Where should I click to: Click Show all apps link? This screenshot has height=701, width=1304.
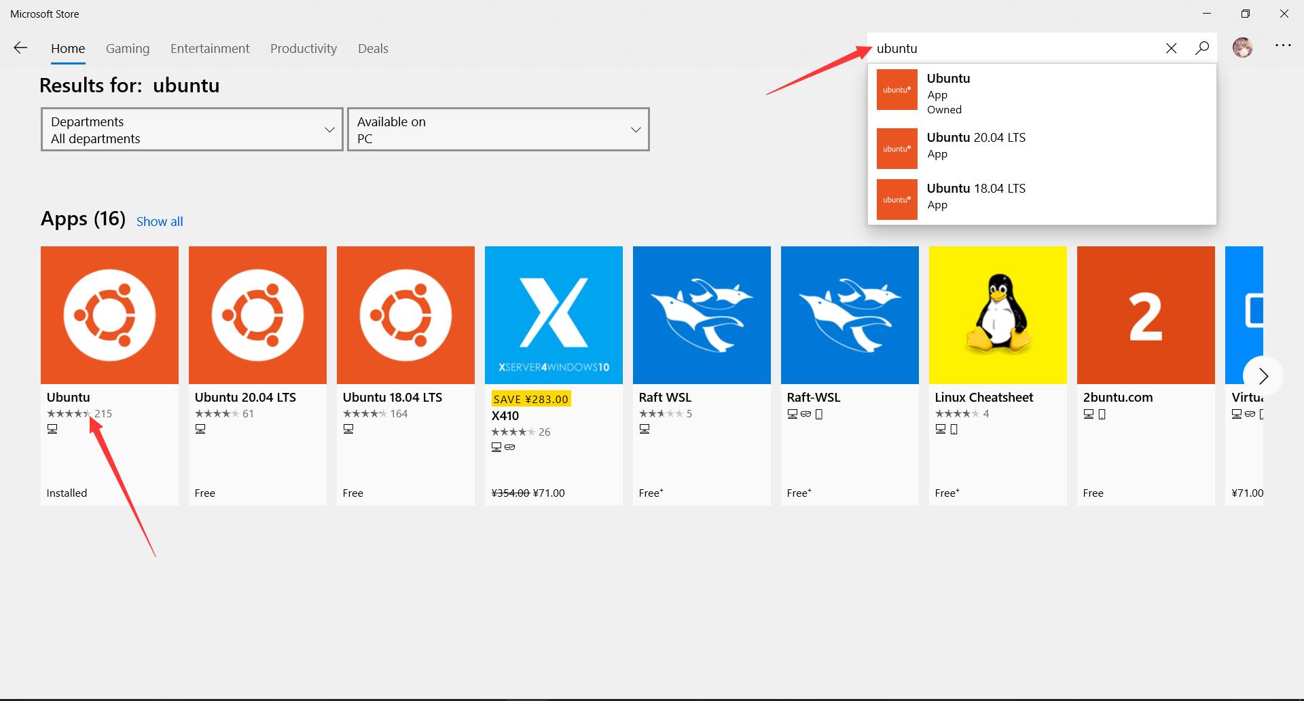[x=160, y=221]
